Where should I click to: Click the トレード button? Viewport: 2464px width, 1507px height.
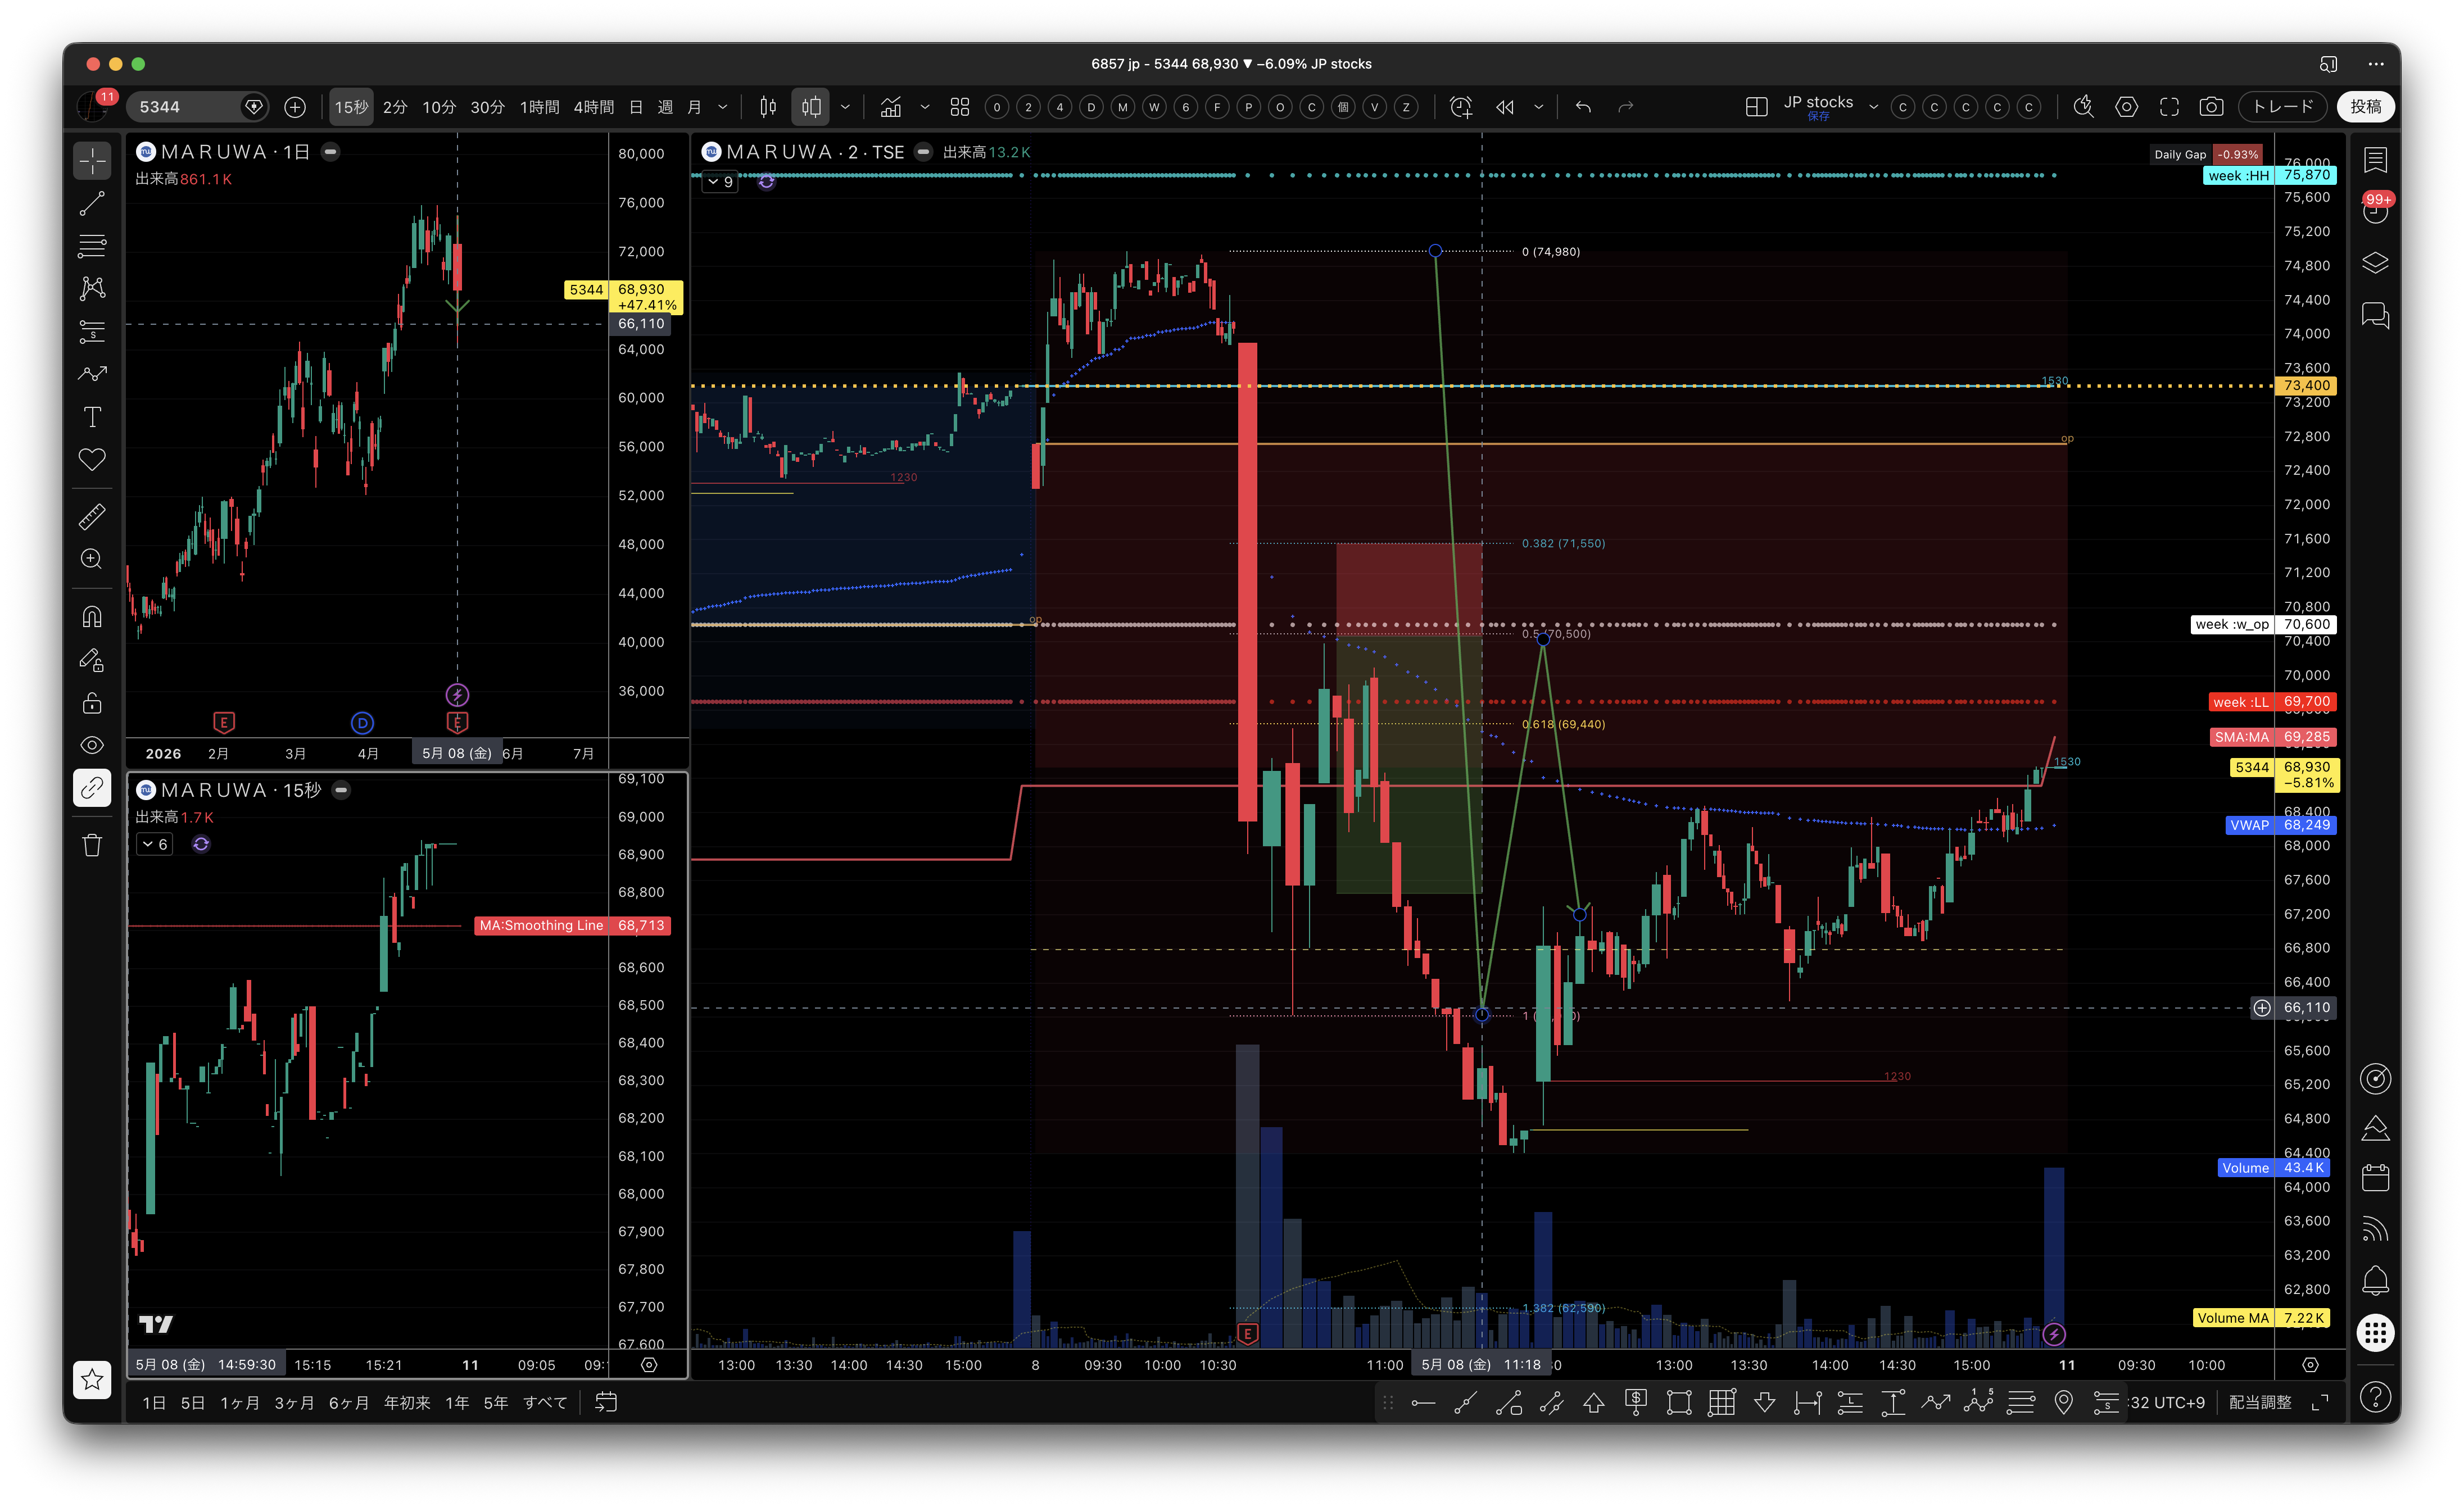point(2283,107)
